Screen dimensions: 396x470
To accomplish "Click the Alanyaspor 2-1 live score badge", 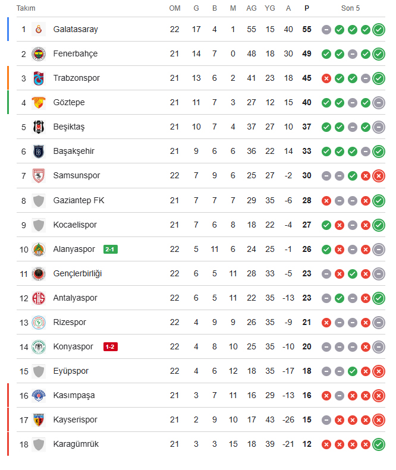I will tap(111, 249).
